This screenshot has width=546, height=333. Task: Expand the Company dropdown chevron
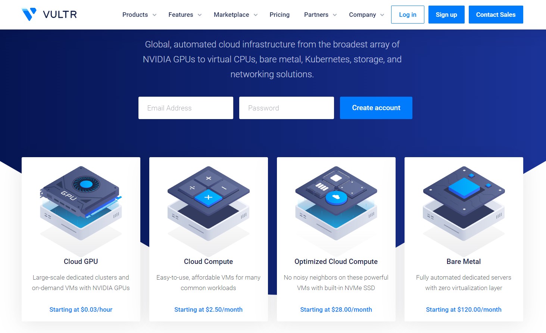[382, 15]
